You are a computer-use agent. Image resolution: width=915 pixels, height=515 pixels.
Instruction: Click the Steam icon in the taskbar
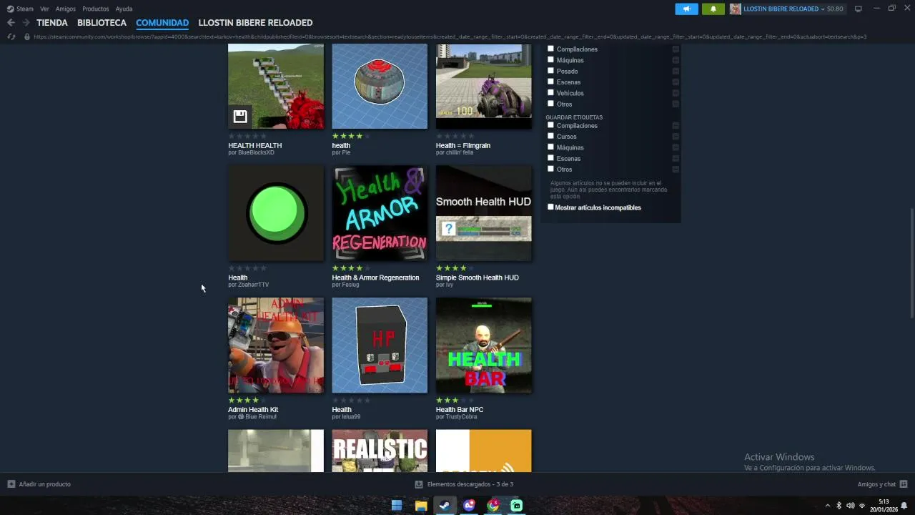point(445,506)
